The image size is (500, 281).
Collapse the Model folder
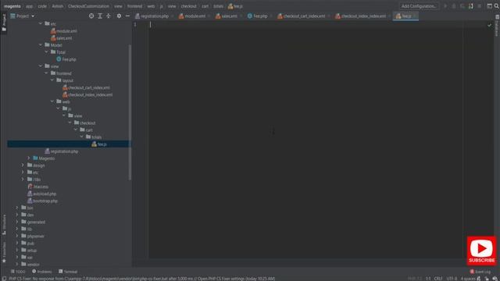pyautogui.click(x=41, y=45)
